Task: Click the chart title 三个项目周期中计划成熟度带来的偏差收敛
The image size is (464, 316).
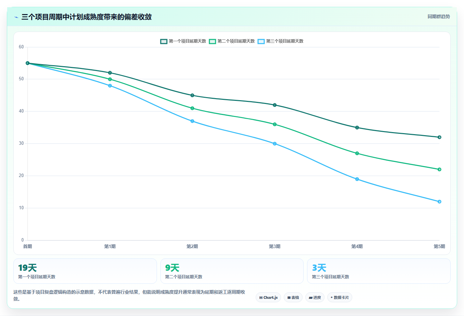Action: [x=86, y=17]
